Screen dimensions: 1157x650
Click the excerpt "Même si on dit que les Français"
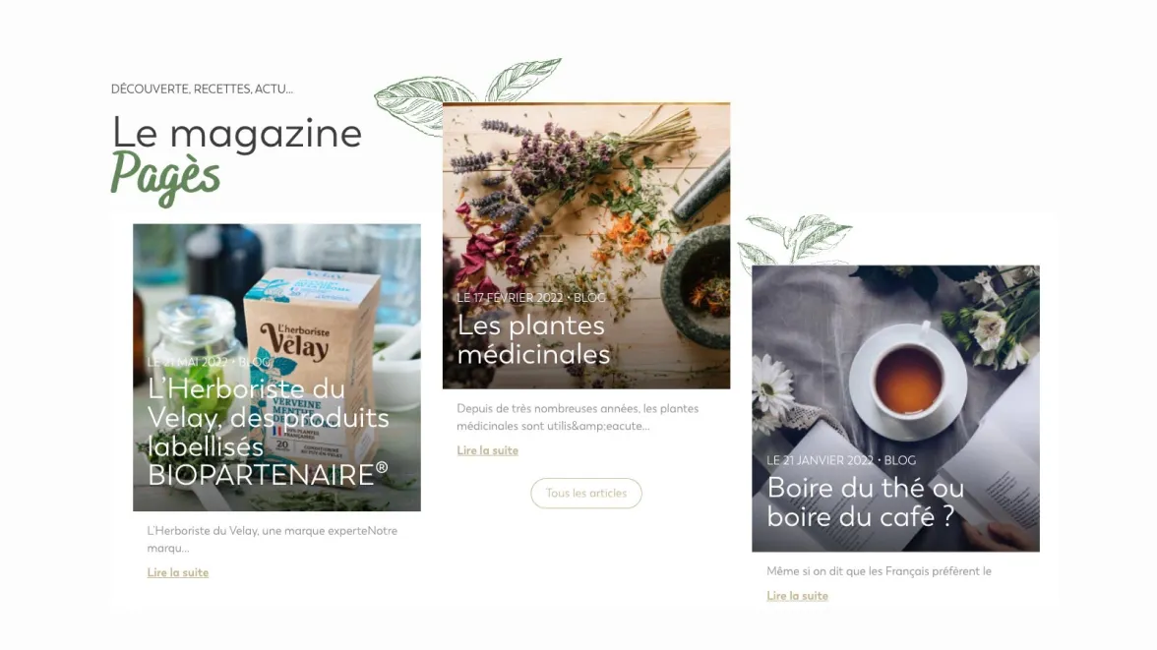(879, 571)
